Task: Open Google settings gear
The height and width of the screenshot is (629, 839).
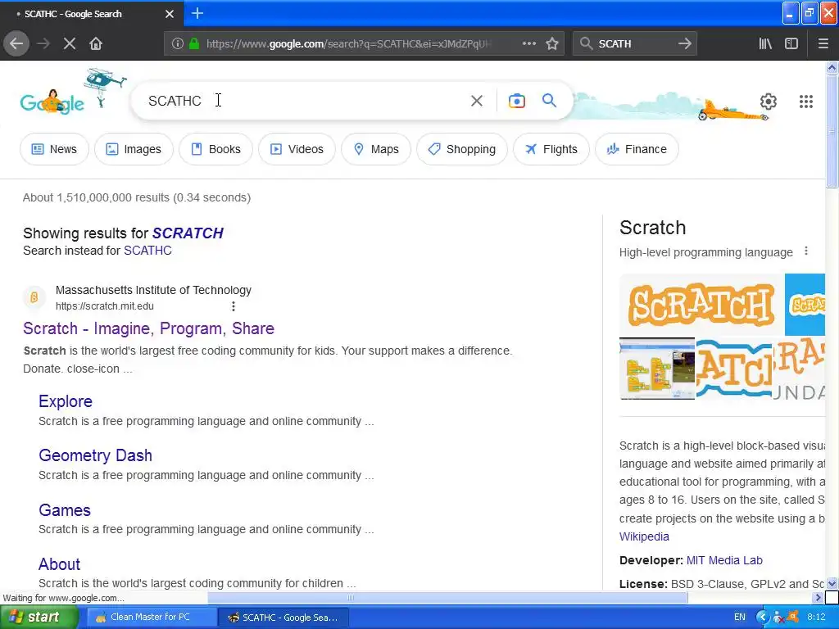Action: tap(768, 101)
